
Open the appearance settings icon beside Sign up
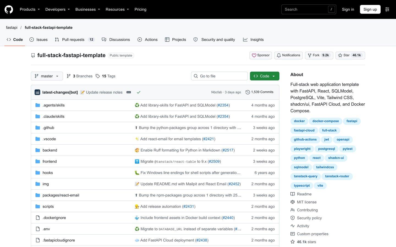click(x=387, y=9)
